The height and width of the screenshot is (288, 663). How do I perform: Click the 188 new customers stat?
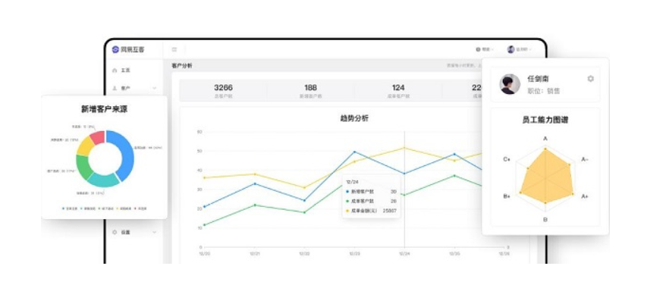[x=311, y=90]
